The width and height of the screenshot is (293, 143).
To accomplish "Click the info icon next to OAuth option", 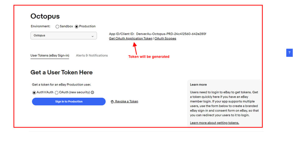I will click(x=92, y=92).
